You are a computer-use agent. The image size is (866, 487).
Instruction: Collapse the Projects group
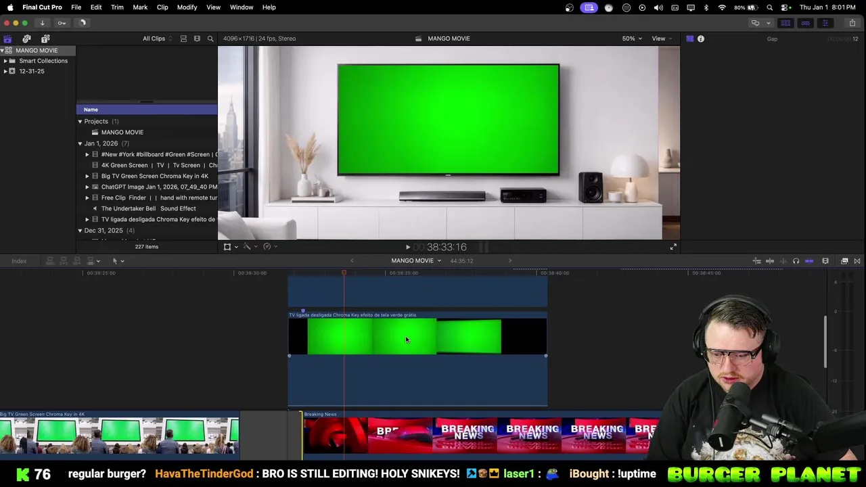tap(80, 122)
